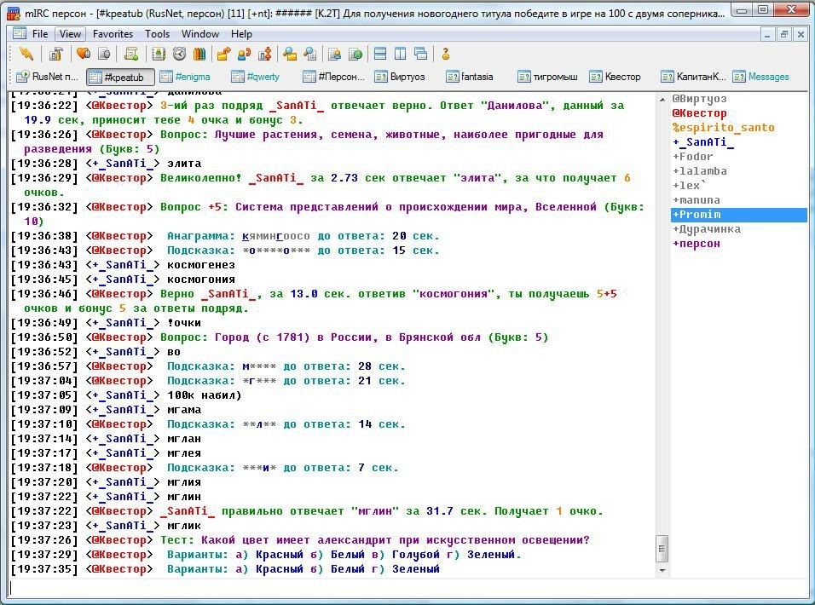Click the chat scrollbar down arrow

662,570
